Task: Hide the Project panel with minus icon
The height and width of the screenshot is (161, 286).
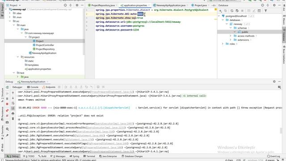Action: 82,5
